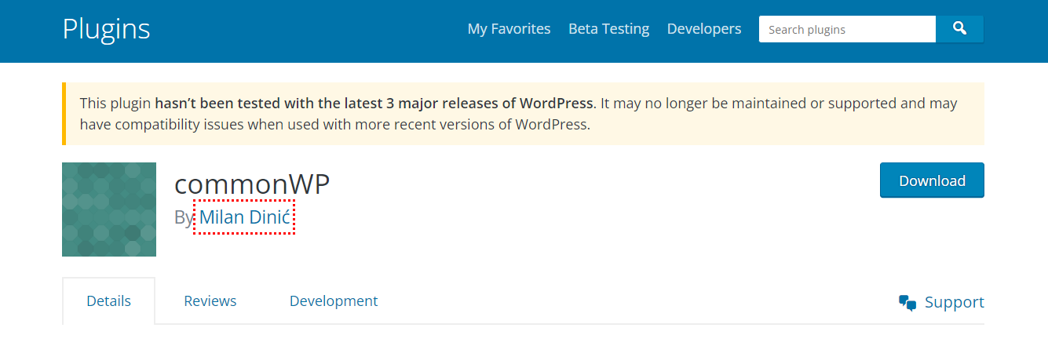
Task: Click the Plugins heading in header
Action: [x=106, y=29]
